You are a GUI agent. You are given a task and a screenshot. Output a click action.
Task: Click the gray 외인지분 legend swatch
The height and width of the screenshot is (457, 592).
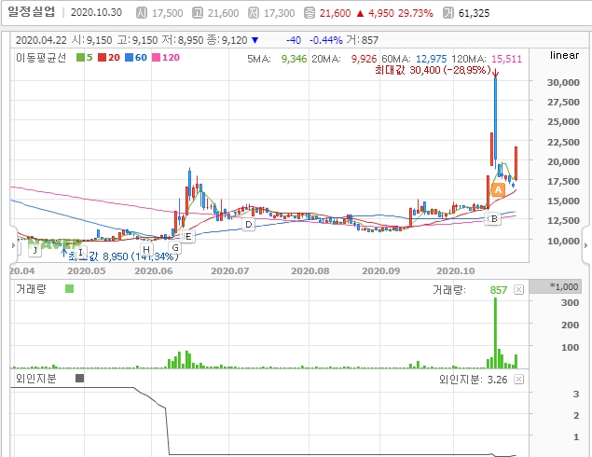(x=79, y=378)
